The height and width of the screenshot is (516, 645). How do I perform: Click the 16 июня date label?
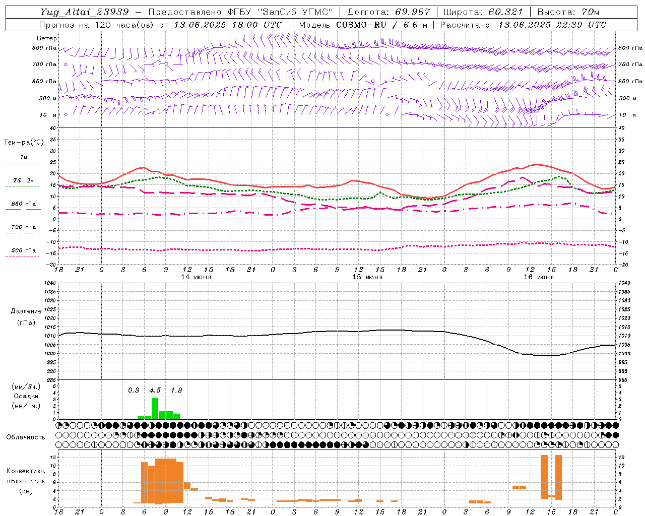coord(539,277)
